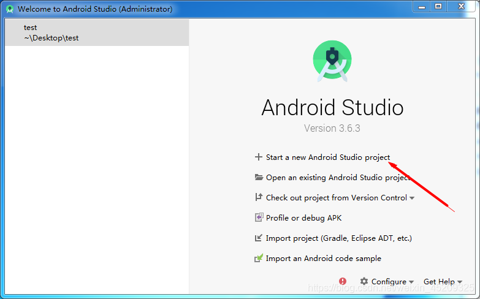This screenshot has height=299, width=480.
Task: Select Profile or debug APK
Action: 303,218
